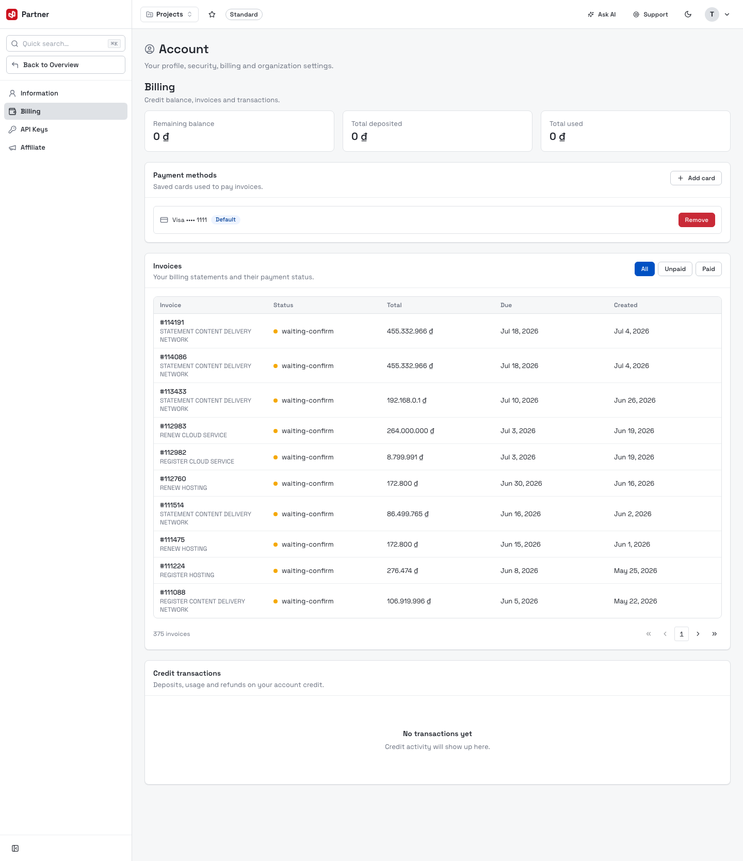Viewport: 743px width, 861px height.
Task: Click total 106.919.996 ₫ amount
Action: pyautogui.click(x=409, y=601)
